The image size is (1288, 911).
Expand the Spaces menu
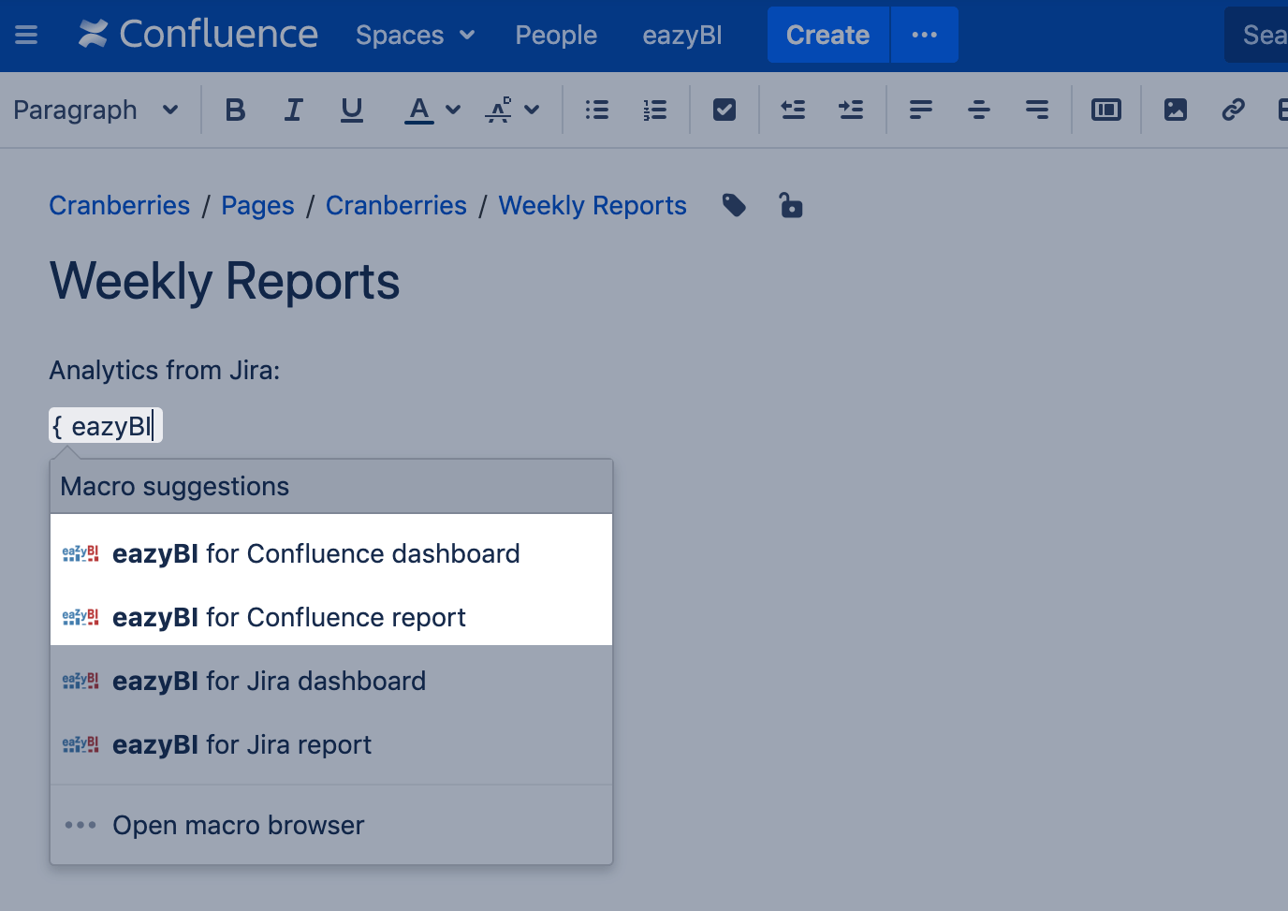click(x=415, y=35)
